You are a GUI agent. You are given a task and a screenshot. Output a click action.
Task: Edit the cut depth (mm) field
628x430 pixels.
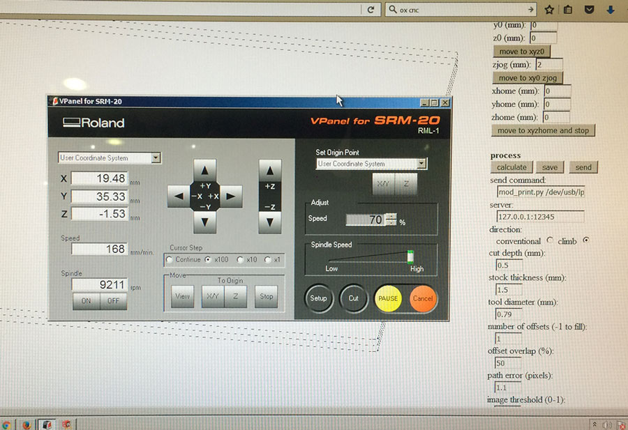click(509, 266)
